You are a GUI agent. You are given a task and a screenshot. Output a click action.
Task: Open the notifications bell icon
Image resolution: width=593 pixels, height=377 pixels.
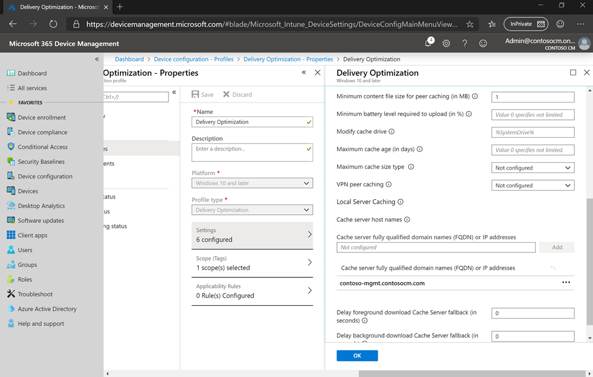pos(429,43)
